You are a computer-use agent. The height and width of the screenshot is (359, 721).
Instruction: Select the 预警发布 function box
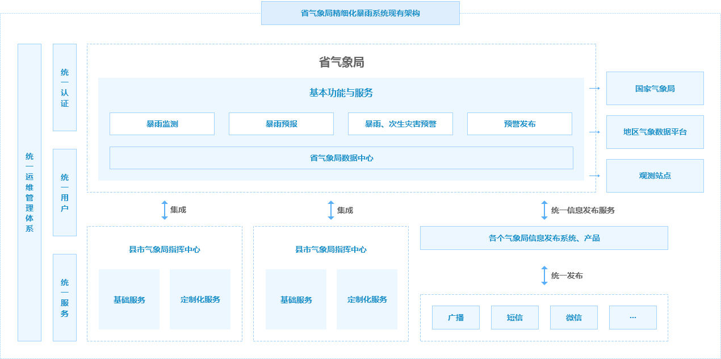(519, 124)
